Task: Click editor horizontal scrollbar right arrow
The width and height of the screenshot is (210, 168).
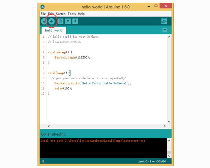Action: [165, 126]
